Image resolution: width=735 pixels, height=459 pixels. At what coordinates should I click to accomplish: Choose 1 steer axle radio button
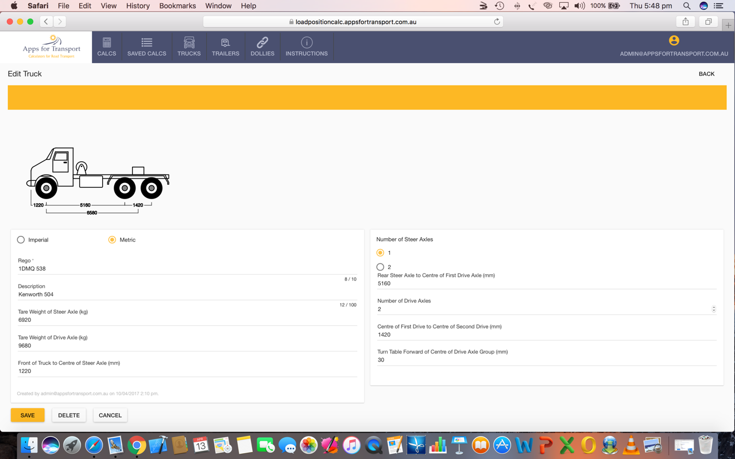click(x=380, y=252)
